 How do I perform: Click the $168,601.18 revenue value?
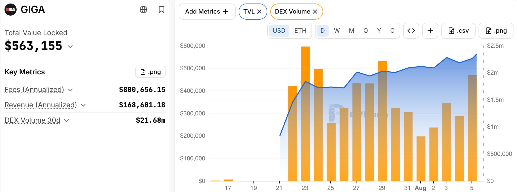tap(142, 105)
